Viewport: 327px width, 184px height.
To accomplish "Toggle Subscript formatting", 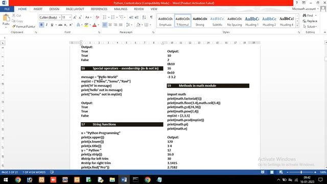I will (x=65, y=25).
